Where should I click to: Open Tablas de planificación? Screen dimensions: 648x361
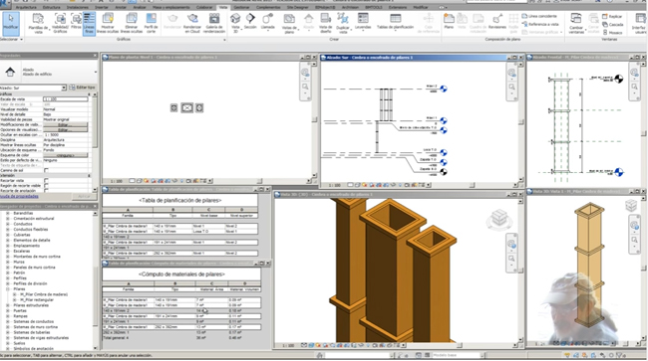[395, 22]
